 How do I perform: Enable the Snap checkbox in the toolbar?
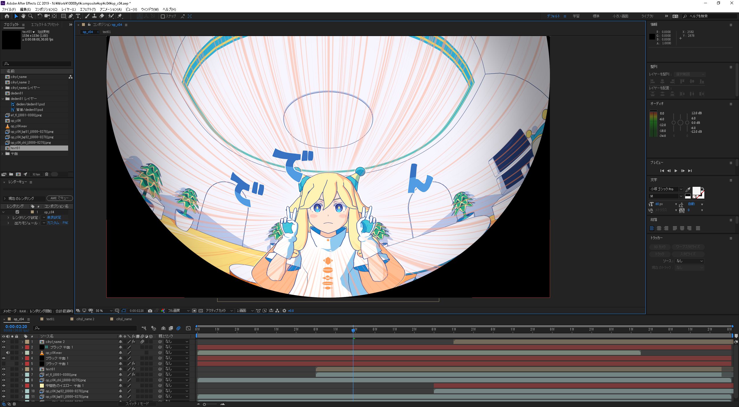pos(163,16)
